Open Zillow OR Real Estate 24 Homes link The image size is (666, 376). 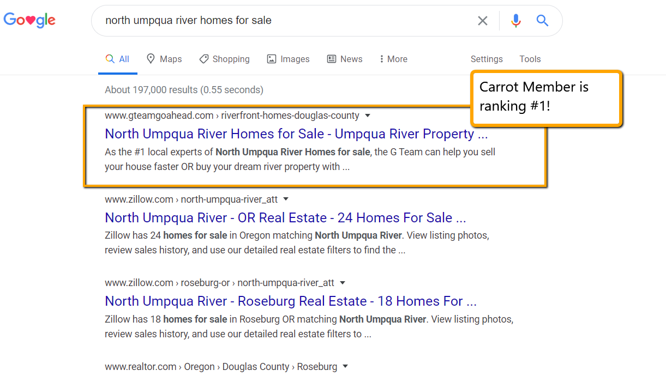coord(285,218)
